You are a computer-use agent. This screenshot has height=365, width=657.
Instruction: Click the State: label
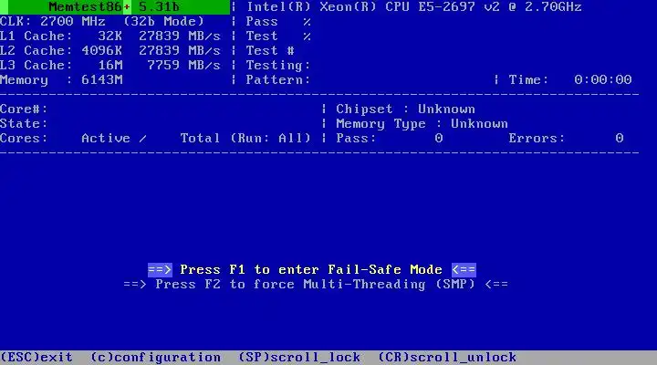click(24, 124)
